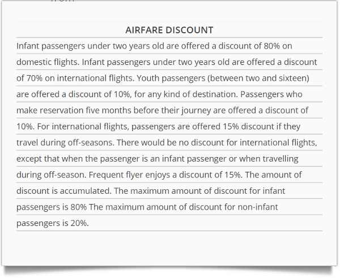
Task: Click the AIRFARE DISCOUNT heading
Action: pos(169,30)
